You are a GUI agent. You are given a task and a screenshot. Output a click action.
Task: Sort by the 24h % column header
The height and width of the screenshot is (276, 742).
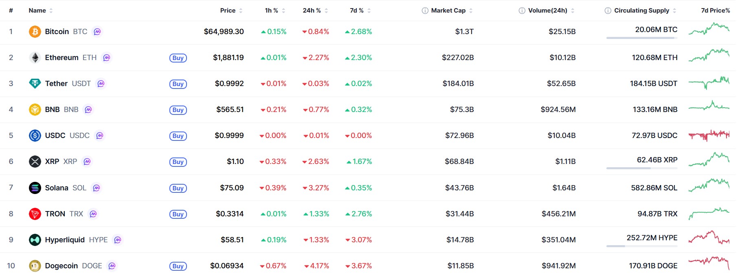316,11
